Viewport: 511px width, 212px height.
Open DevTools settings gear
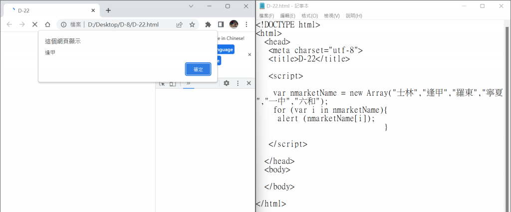click(227, 83)
